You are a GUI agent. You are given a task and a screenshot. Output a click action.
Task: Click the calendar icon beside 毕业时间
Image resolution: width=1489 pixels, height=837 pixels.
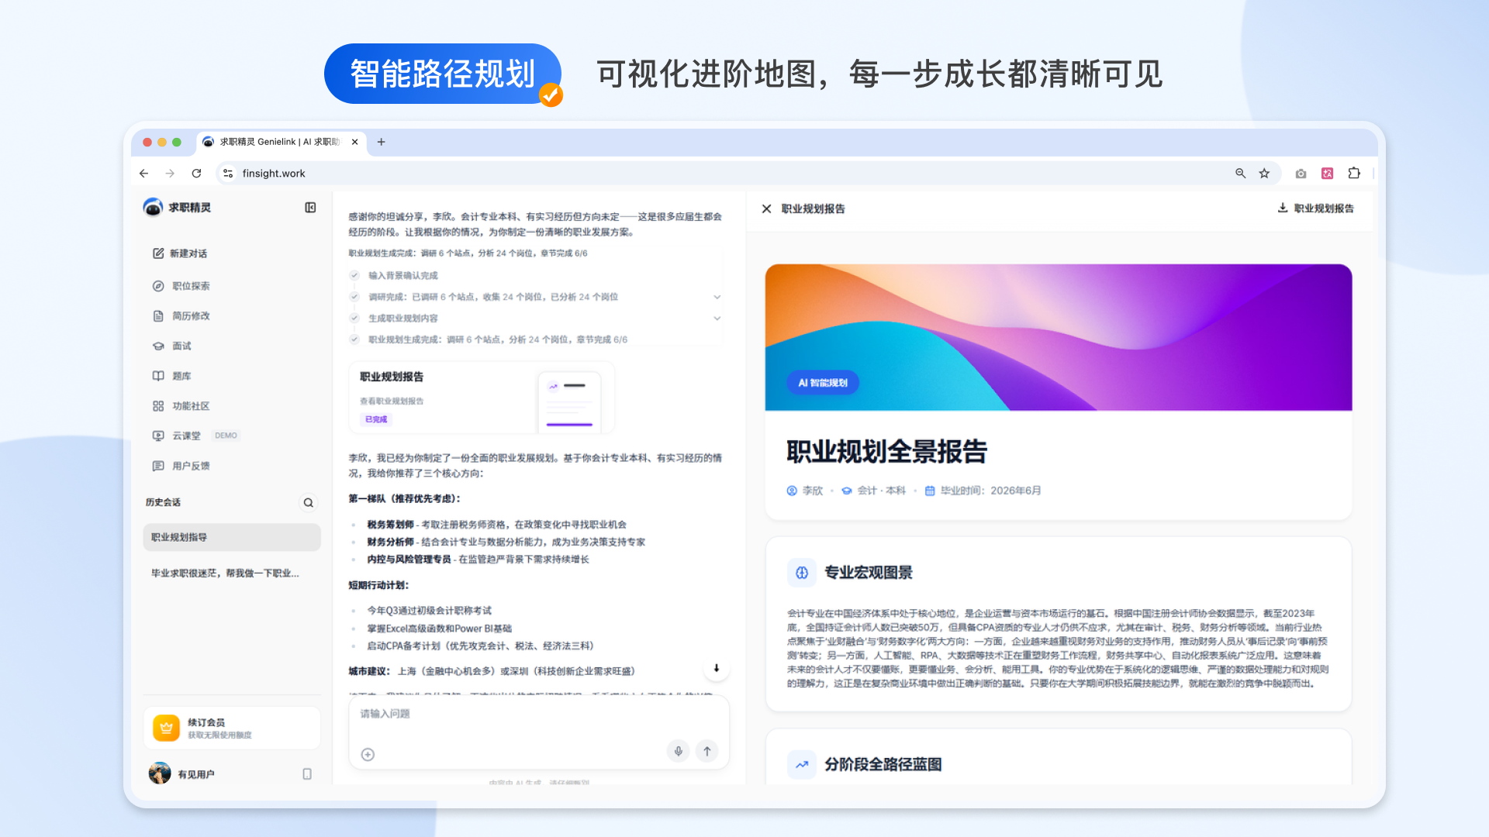(x=930, y=491)
